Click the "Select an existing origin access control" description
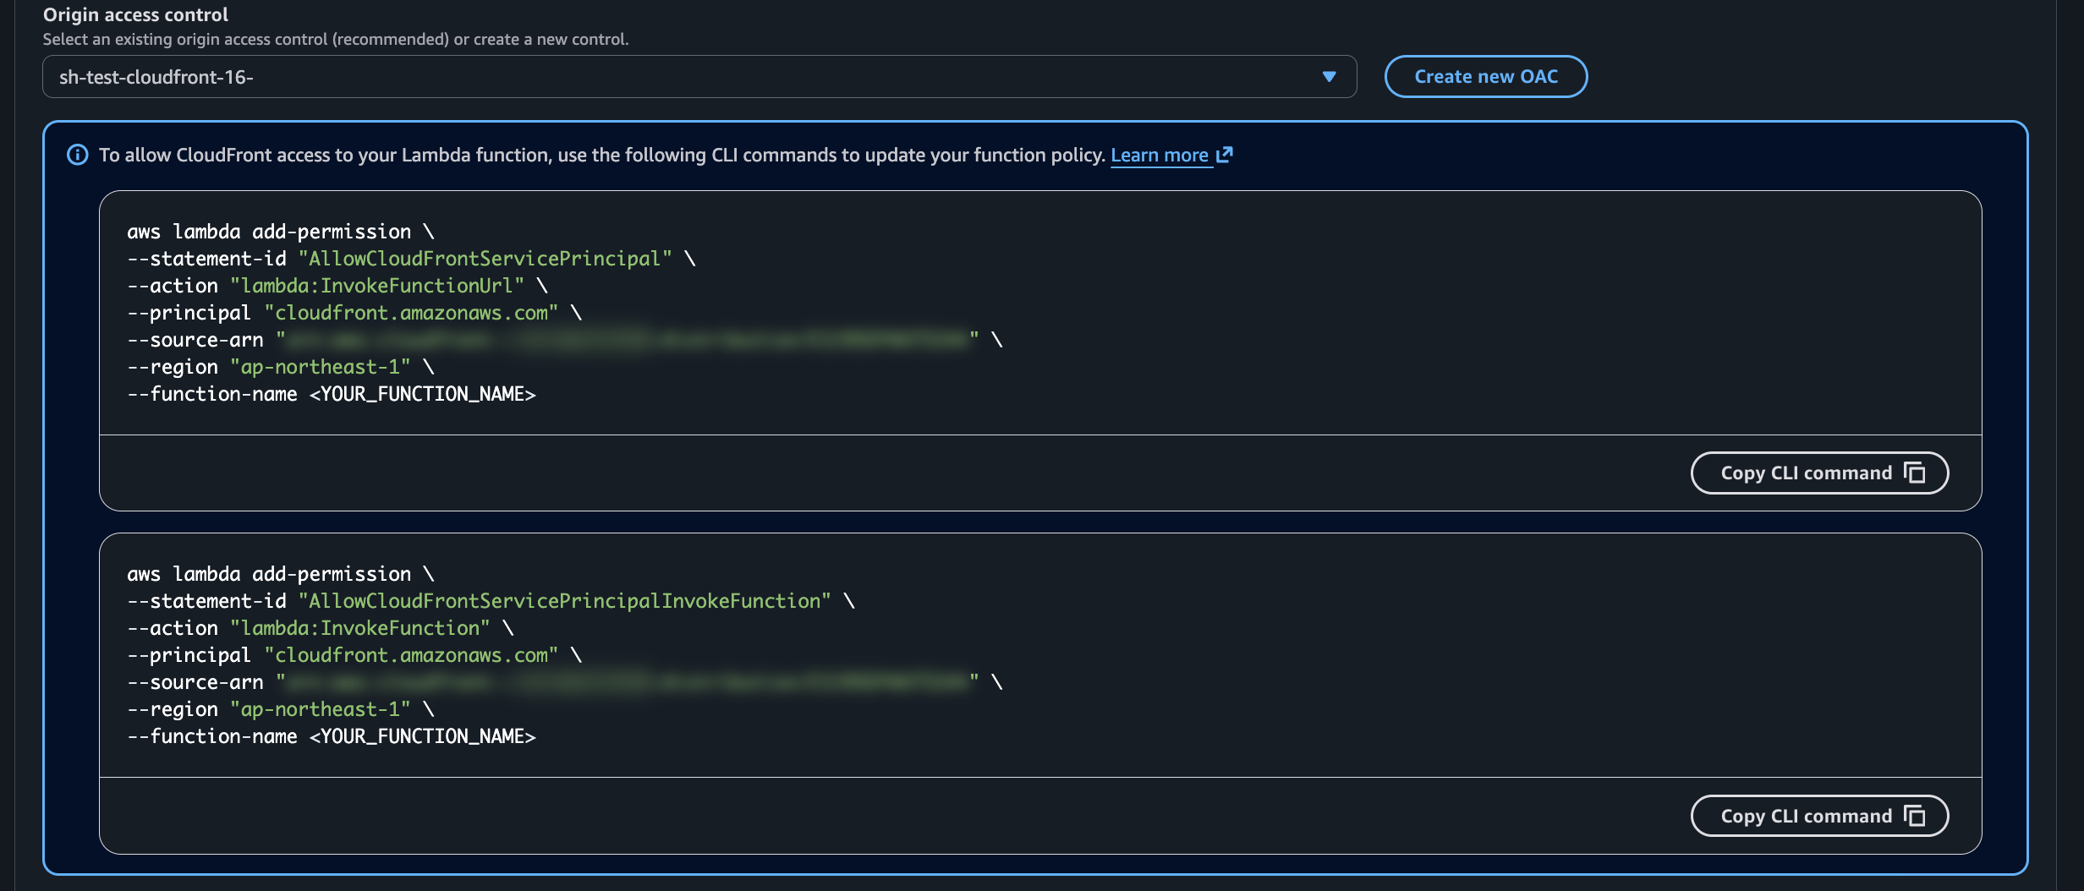 (x=336, y=40)
